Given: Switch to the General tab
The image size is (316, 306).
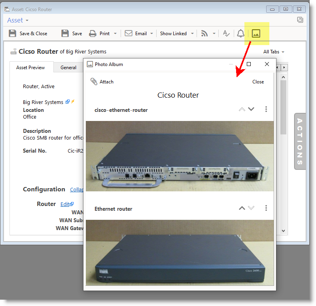Looking at the screenshot, I should click(x=68, y=68).
